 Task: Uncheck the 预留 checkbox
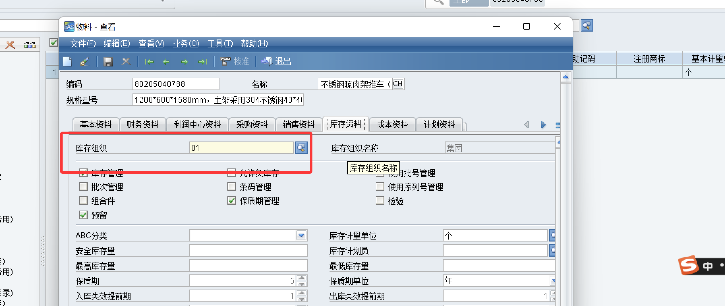click(x=83, y=215)
